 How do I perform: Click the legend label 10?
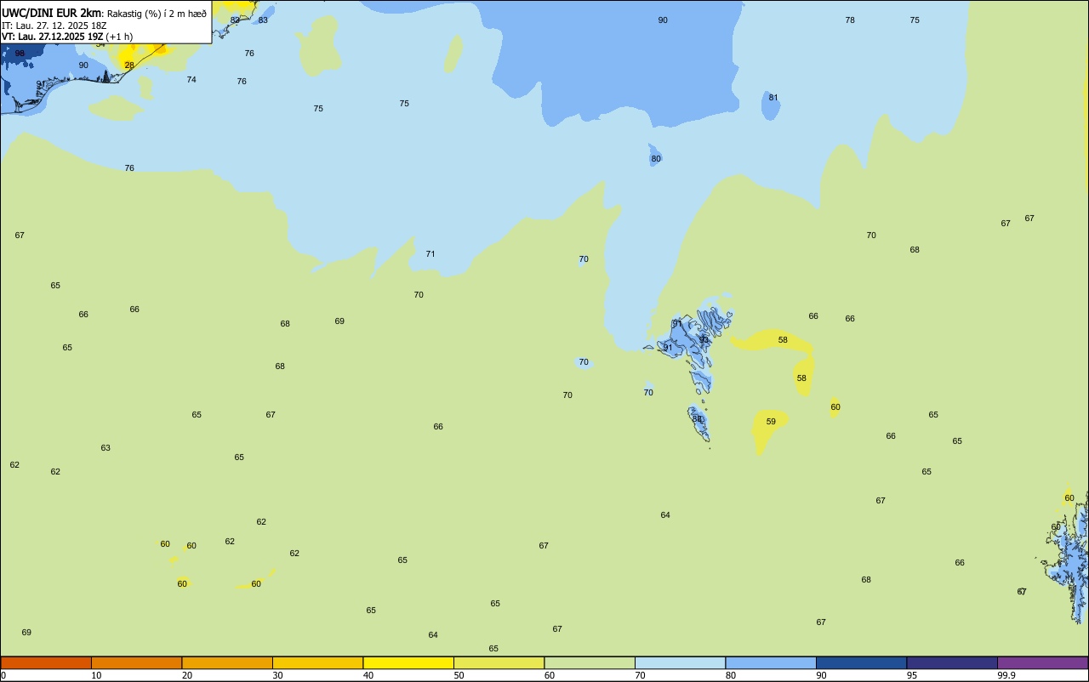(x=96, y=675)
